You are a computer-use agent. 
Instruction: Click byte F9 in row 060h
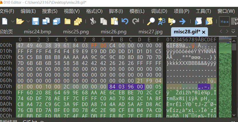tap(149, 81)
